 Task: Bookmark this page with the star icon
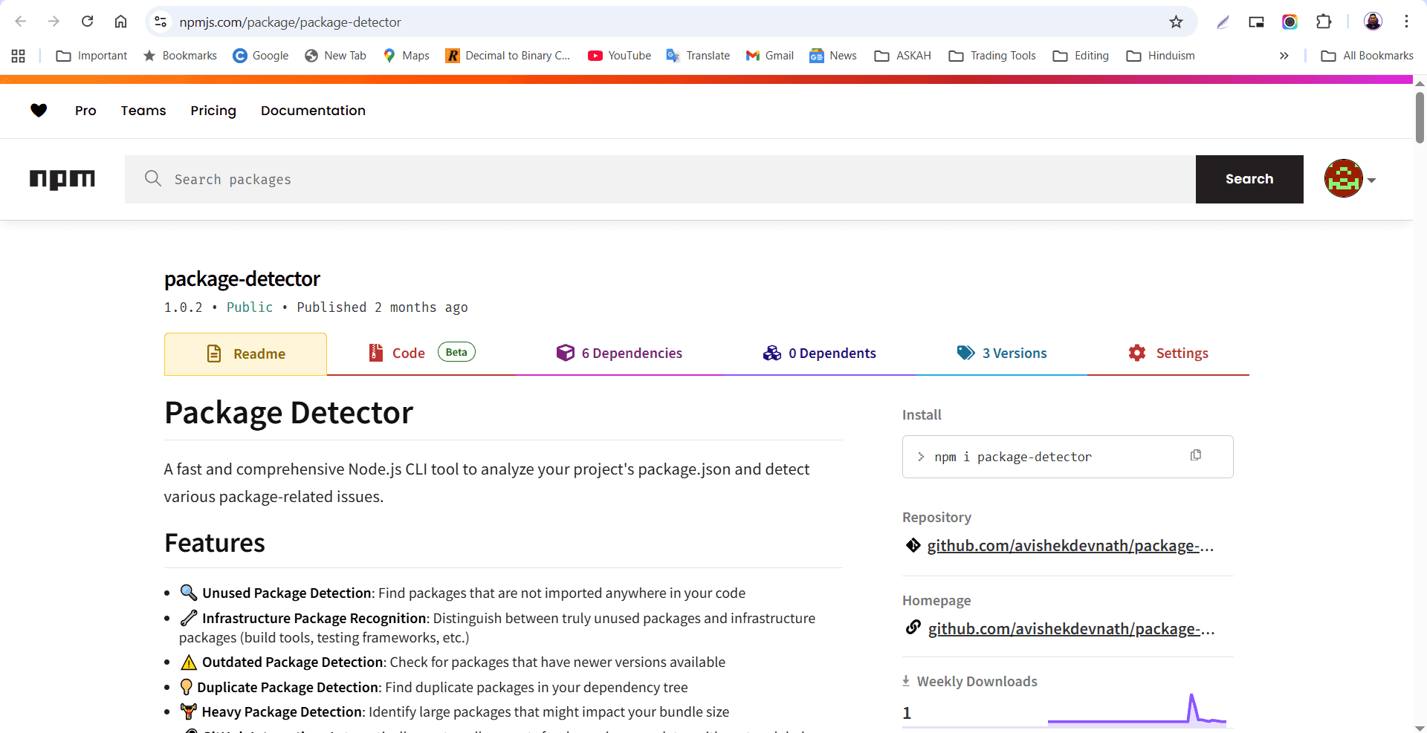(x=1176, y=22)
